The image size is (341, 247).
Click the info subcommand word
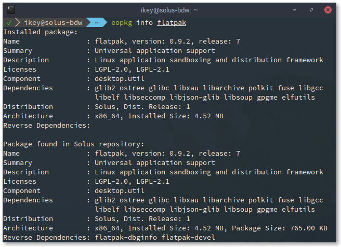coord(145,23)
